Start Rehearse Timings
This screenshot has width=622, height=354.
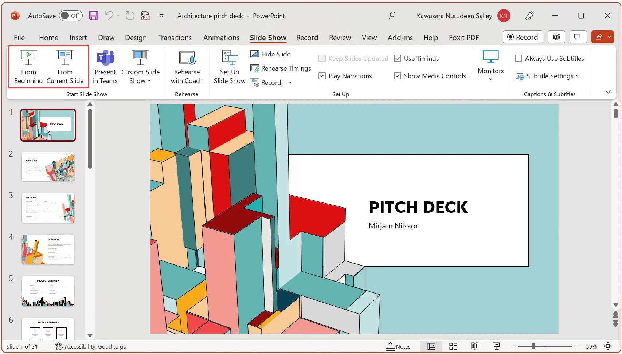(x=280, y=68)
